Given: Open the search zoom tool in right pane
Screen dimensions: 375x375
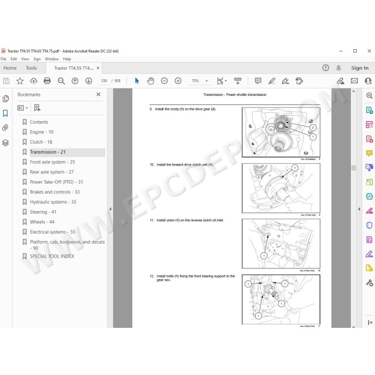Looking at the screenshot, I should 370,96.
